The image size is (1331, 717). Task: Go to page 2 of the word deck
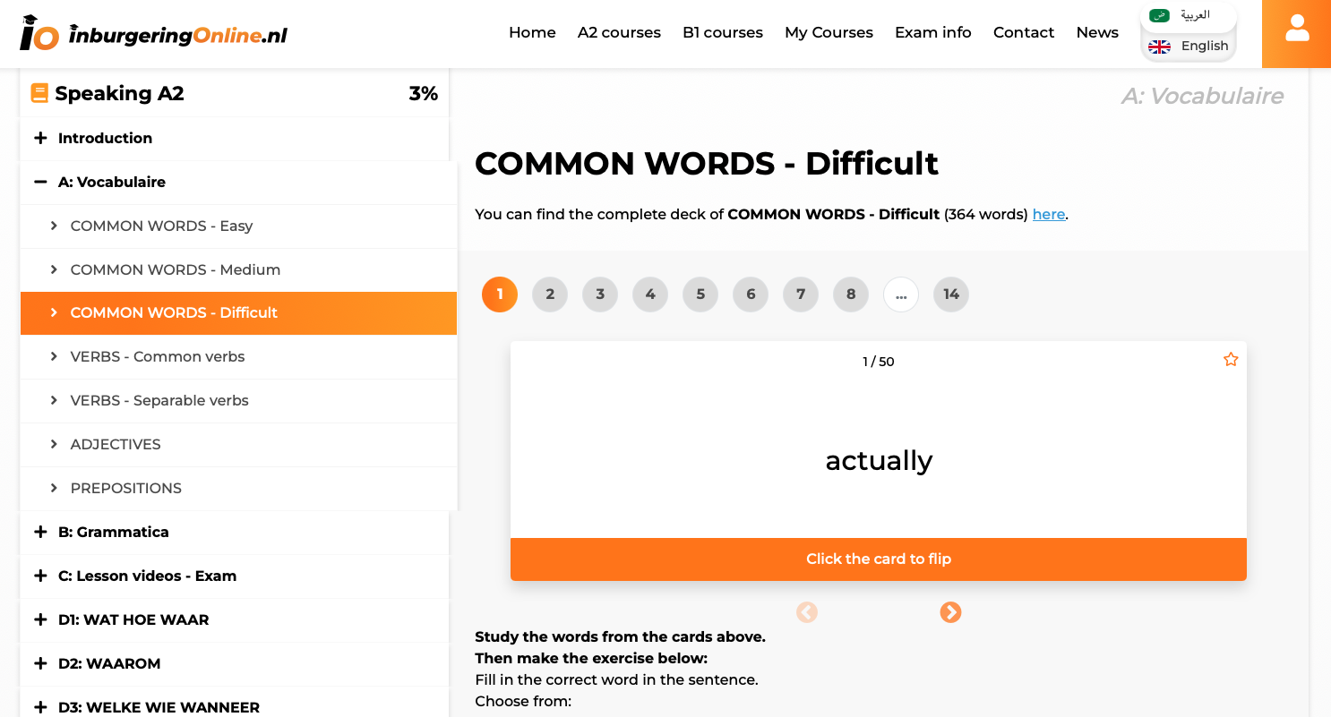(550, 294)
